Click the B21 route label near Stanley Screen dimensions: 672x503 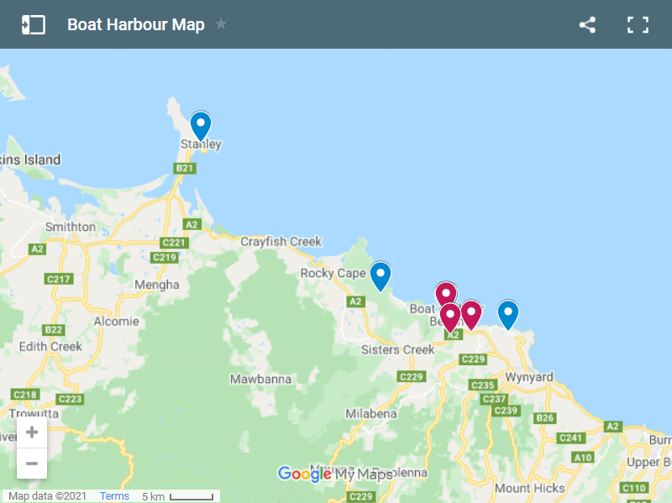click(184, 168)
